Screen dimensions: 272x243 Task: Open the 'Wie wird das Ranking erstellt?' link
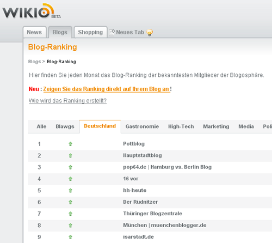tap(67, 101)
